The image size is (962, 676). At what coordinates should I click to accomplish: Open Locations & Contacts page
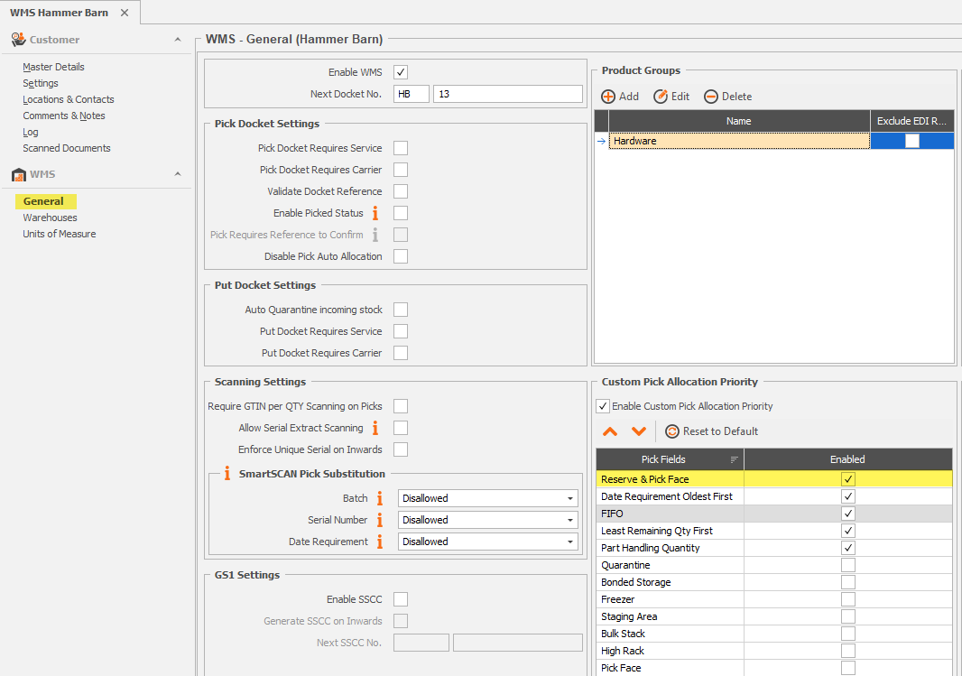(x=68, y=99)
